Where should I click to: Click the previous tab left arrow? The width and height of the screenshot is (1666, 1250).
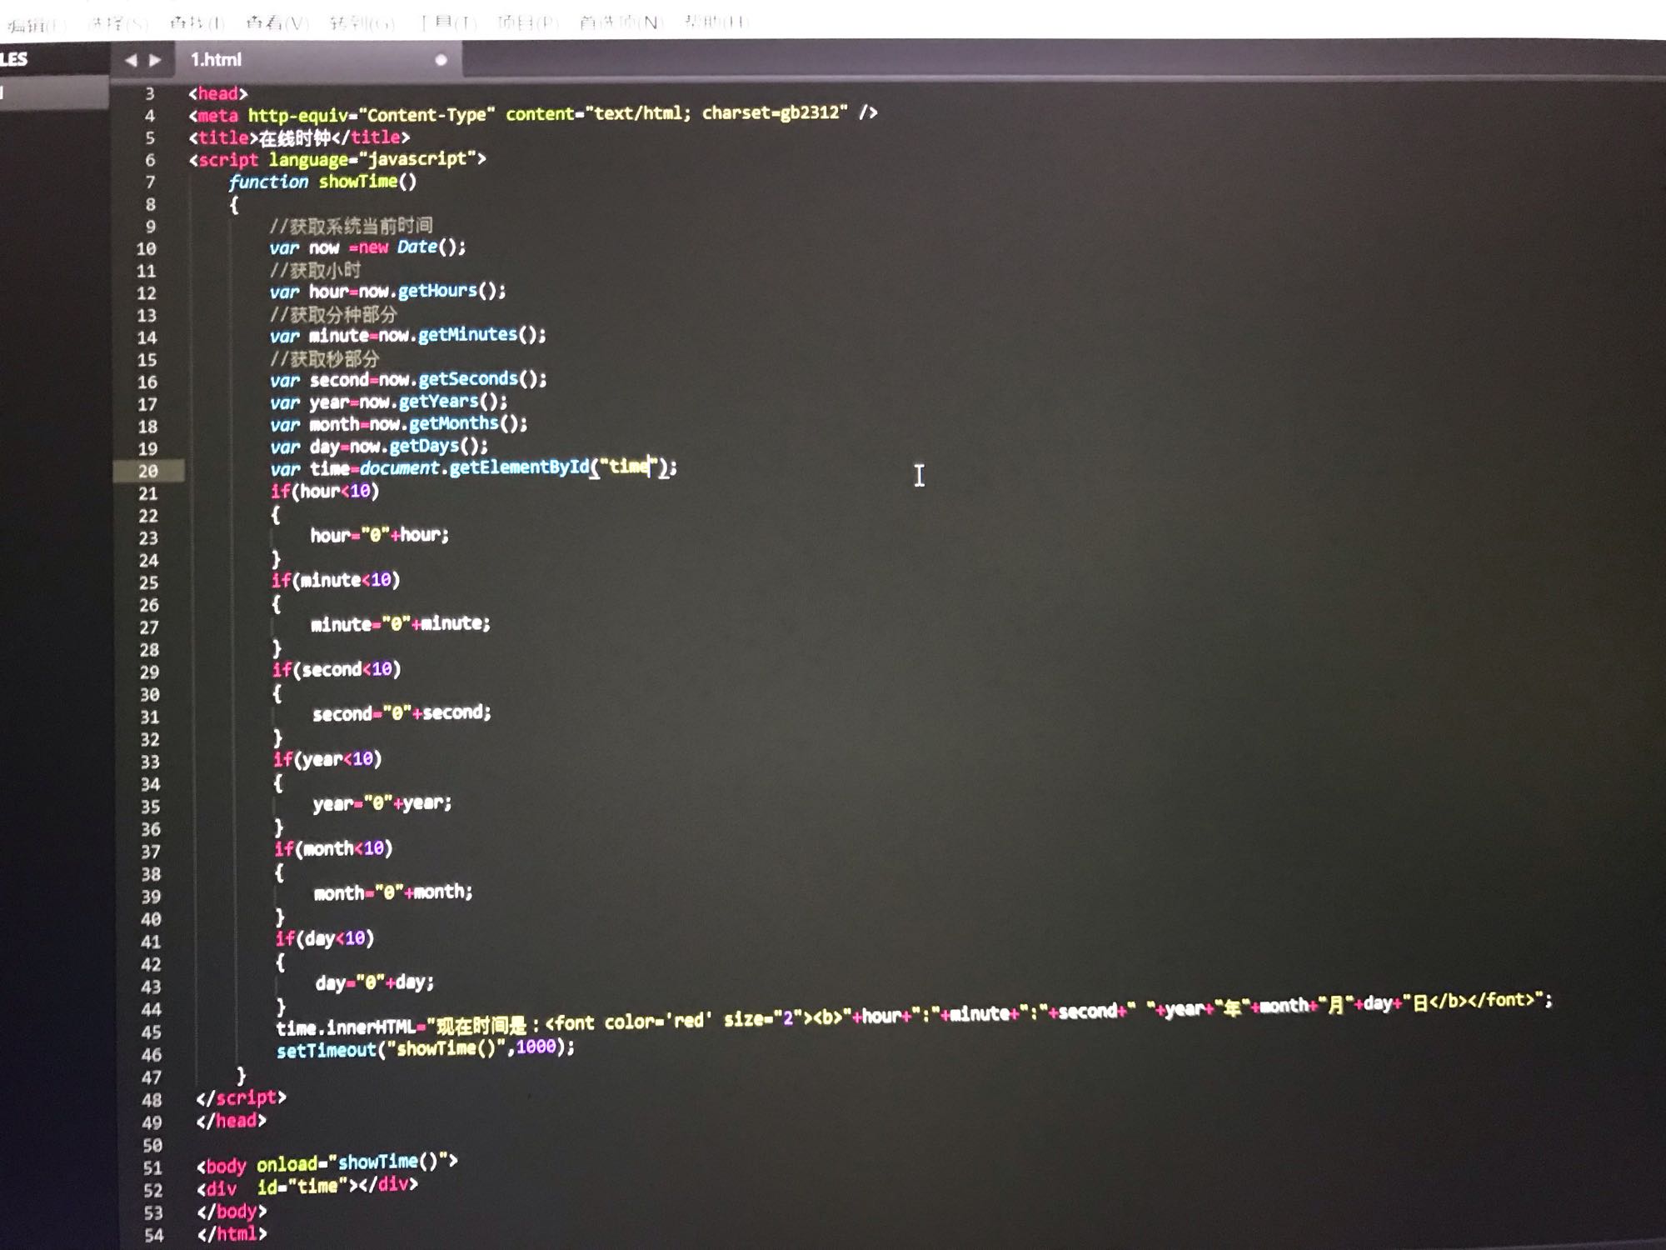tap(130, 60)
